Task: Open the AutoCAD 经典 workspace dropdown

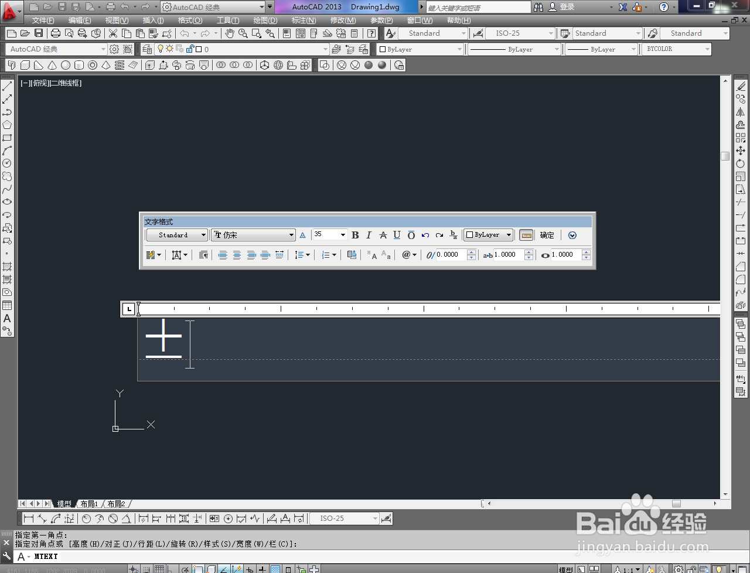Action: (x=57, y=49)
